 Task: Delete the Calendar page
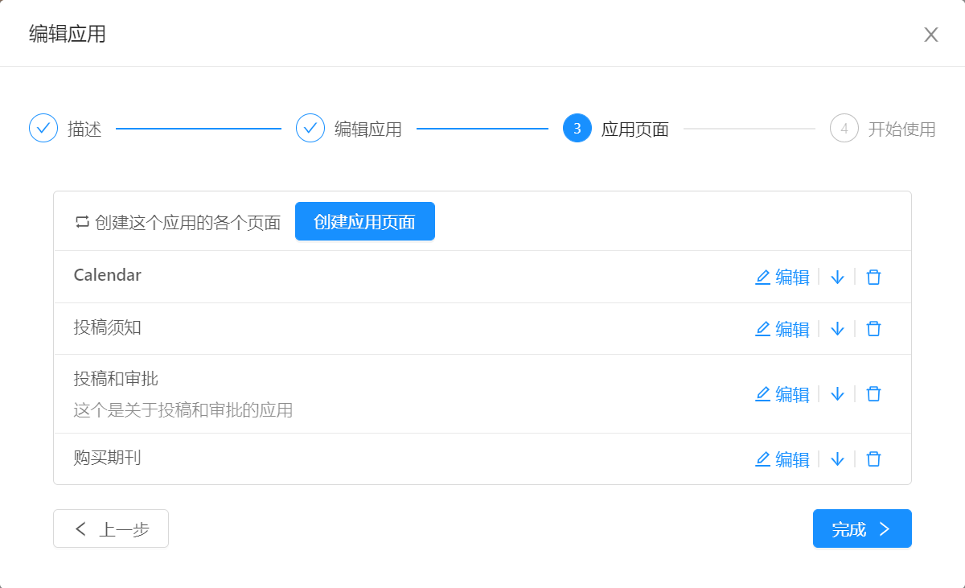pyautogui.click(x=873, y=278)
